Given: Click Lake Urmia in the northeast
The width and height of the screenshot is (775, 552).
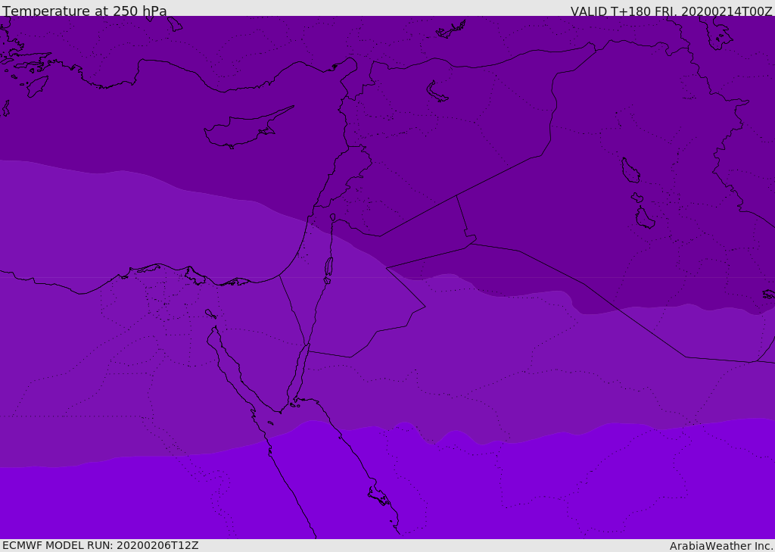Looking at the screenshot, I should [x=719, y=32].
